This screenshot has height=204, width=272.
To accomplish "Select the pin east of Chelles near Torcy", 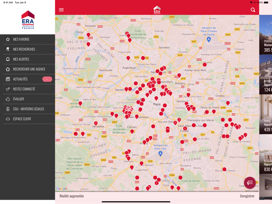I will point(228,103).
